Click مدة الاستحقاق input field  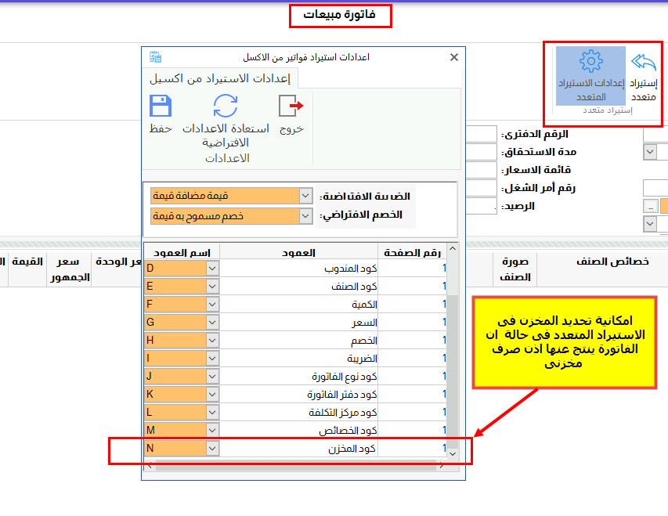(482, 152)
